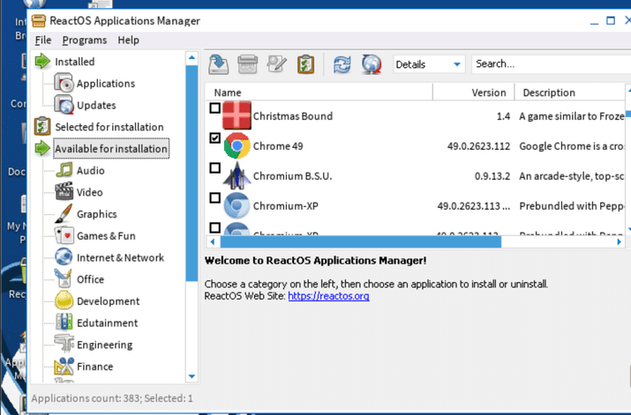Viewport: 631px width, 415px height.
Task: Click the Audio music note icon
Action: pos(64,170)
